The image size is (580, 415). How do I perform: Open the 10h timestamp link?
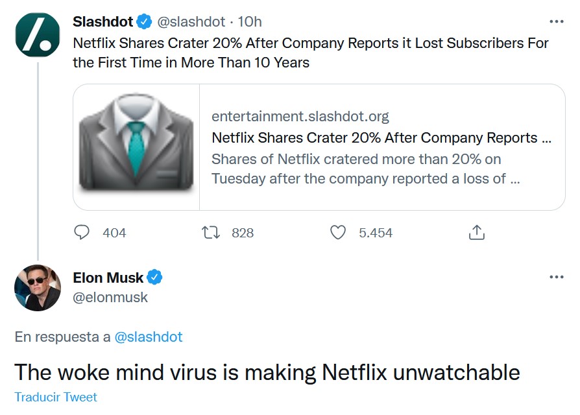click(250, 22)
